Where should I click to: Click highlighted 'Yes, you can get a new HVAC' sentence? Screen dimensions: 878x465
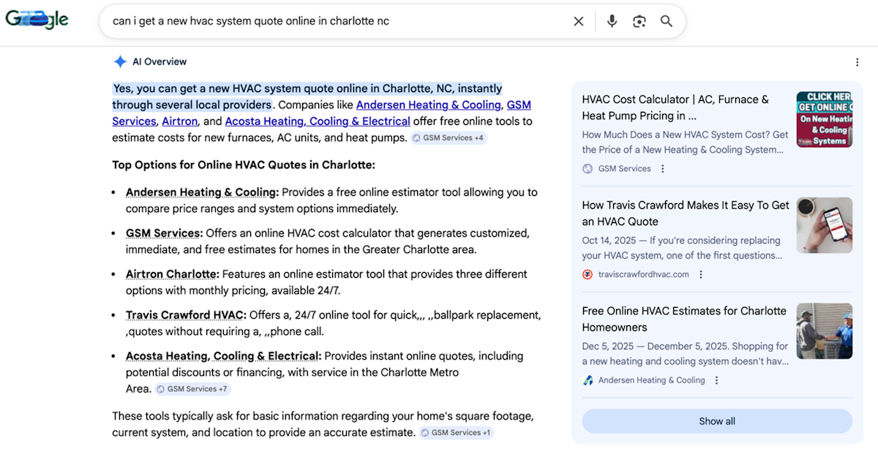tap(307, 97)
